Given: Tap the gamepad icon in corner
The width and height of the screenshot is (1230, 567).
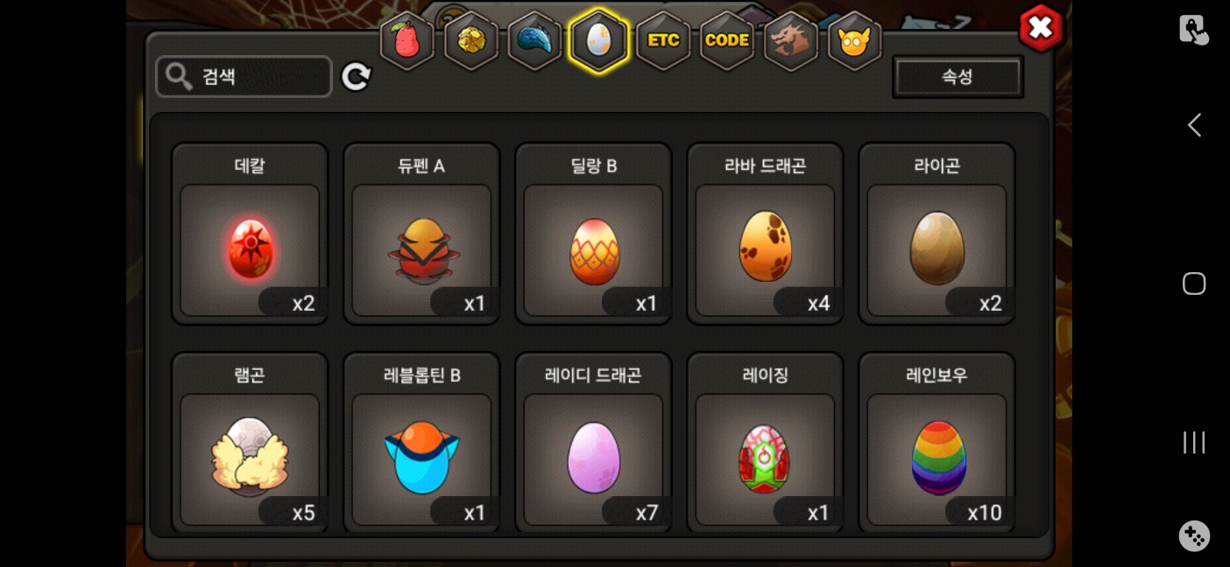Looking at the screenshot, I should [x=1194, y=535].
